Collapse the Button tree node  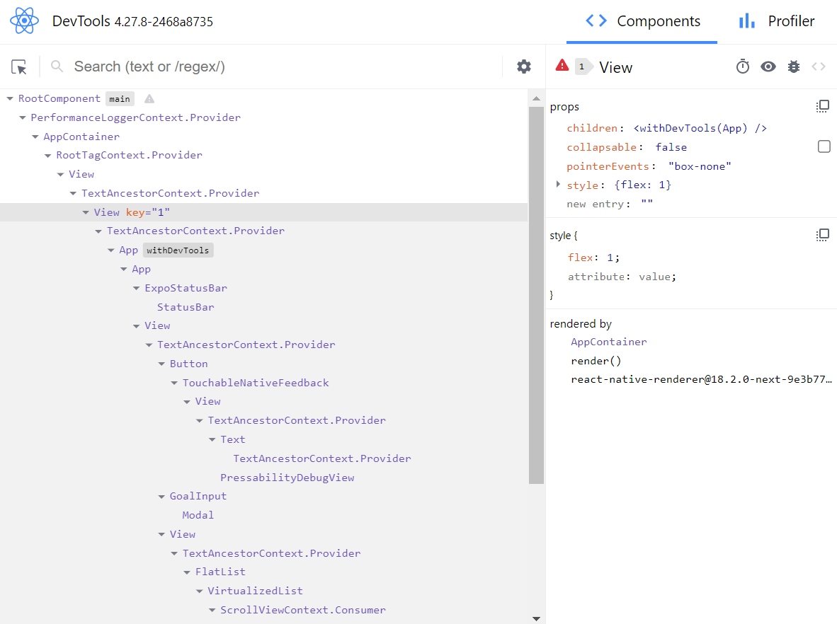[161, 364]
